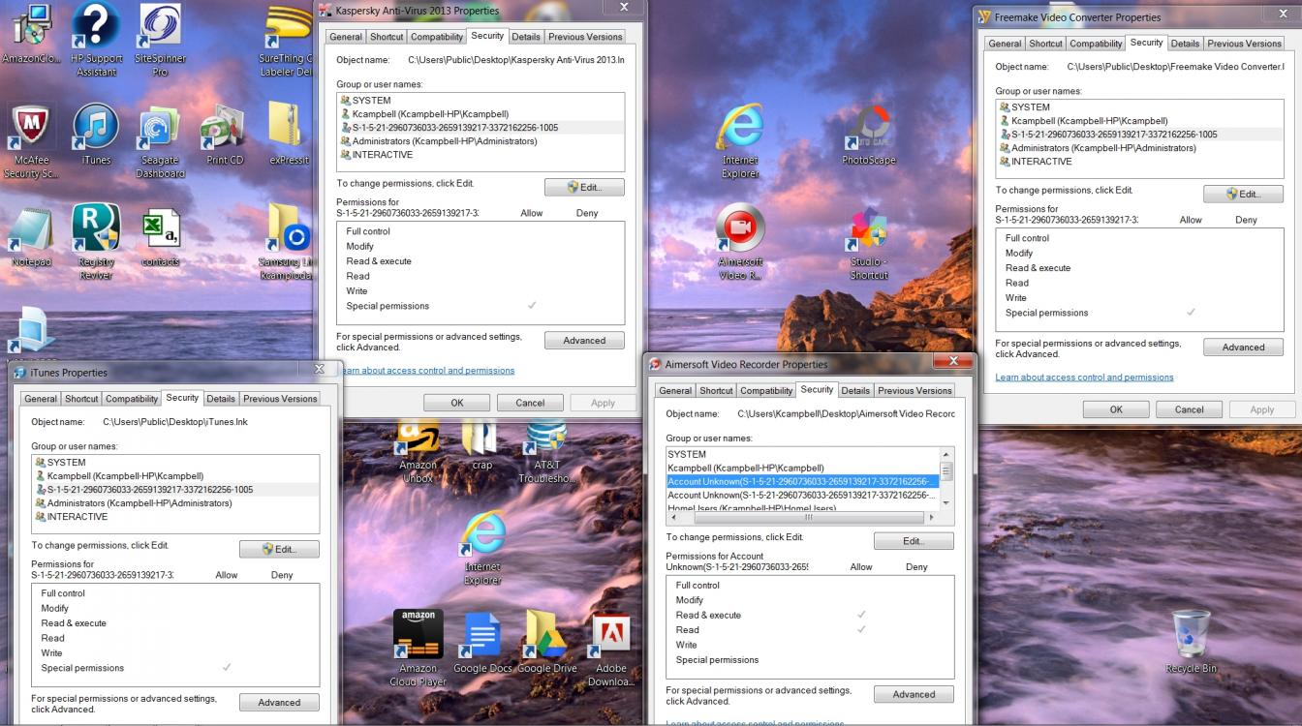The width and height of the screenshot is (1302, 726).
Task: Open Advanced settings in iTunes Properties
Action: click(x=279, y=703)
